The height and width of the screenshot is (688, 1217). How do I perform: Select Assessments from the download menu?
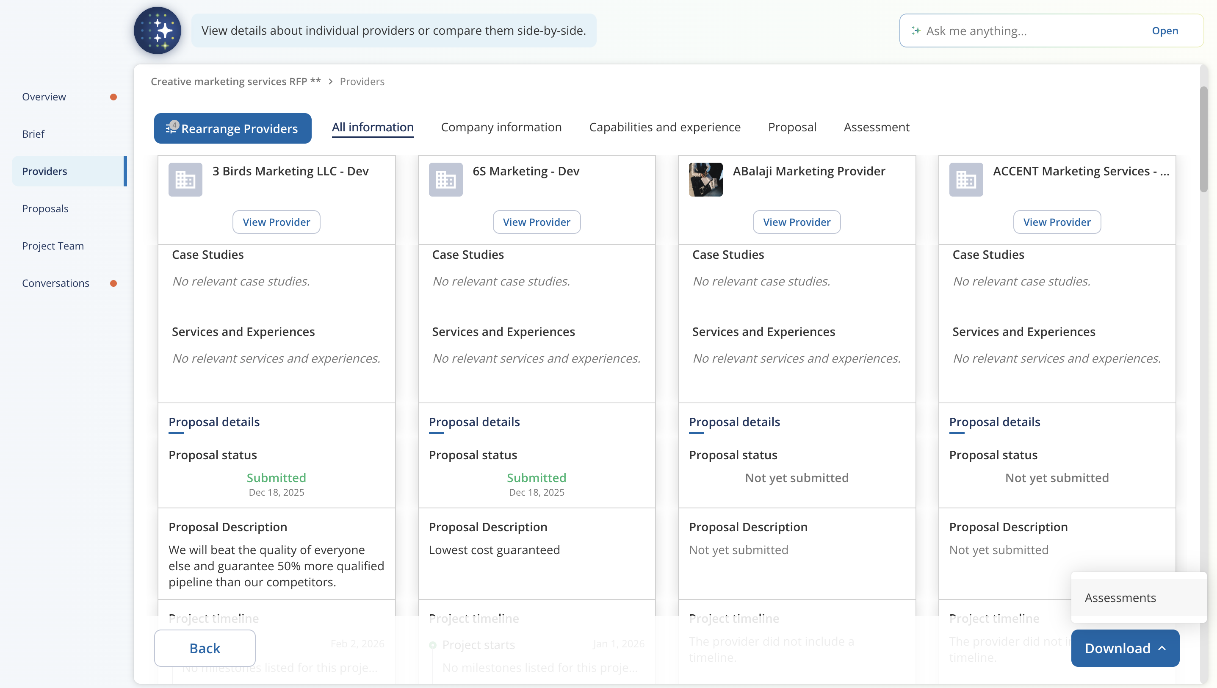point(1120,598)
